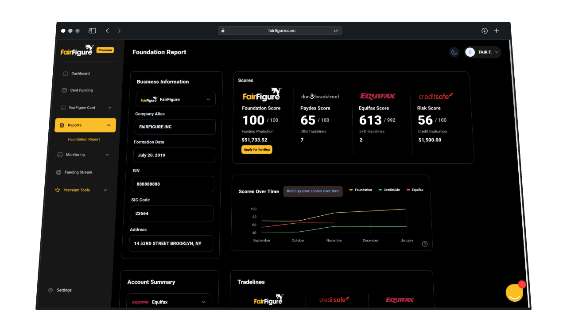Toggle CreditSafe series in chart legend
The height and width of the screenshot is (319, 567).
pos(389,190)
